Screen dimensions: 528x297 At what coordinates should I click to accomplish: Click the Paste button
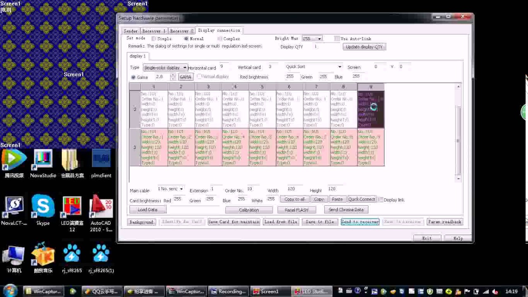[337, 199]
